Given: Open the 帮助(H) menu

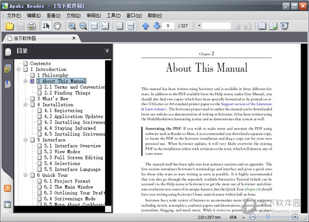Looking at the screenshot, I should pyautogui.click(x=154, y=15).
